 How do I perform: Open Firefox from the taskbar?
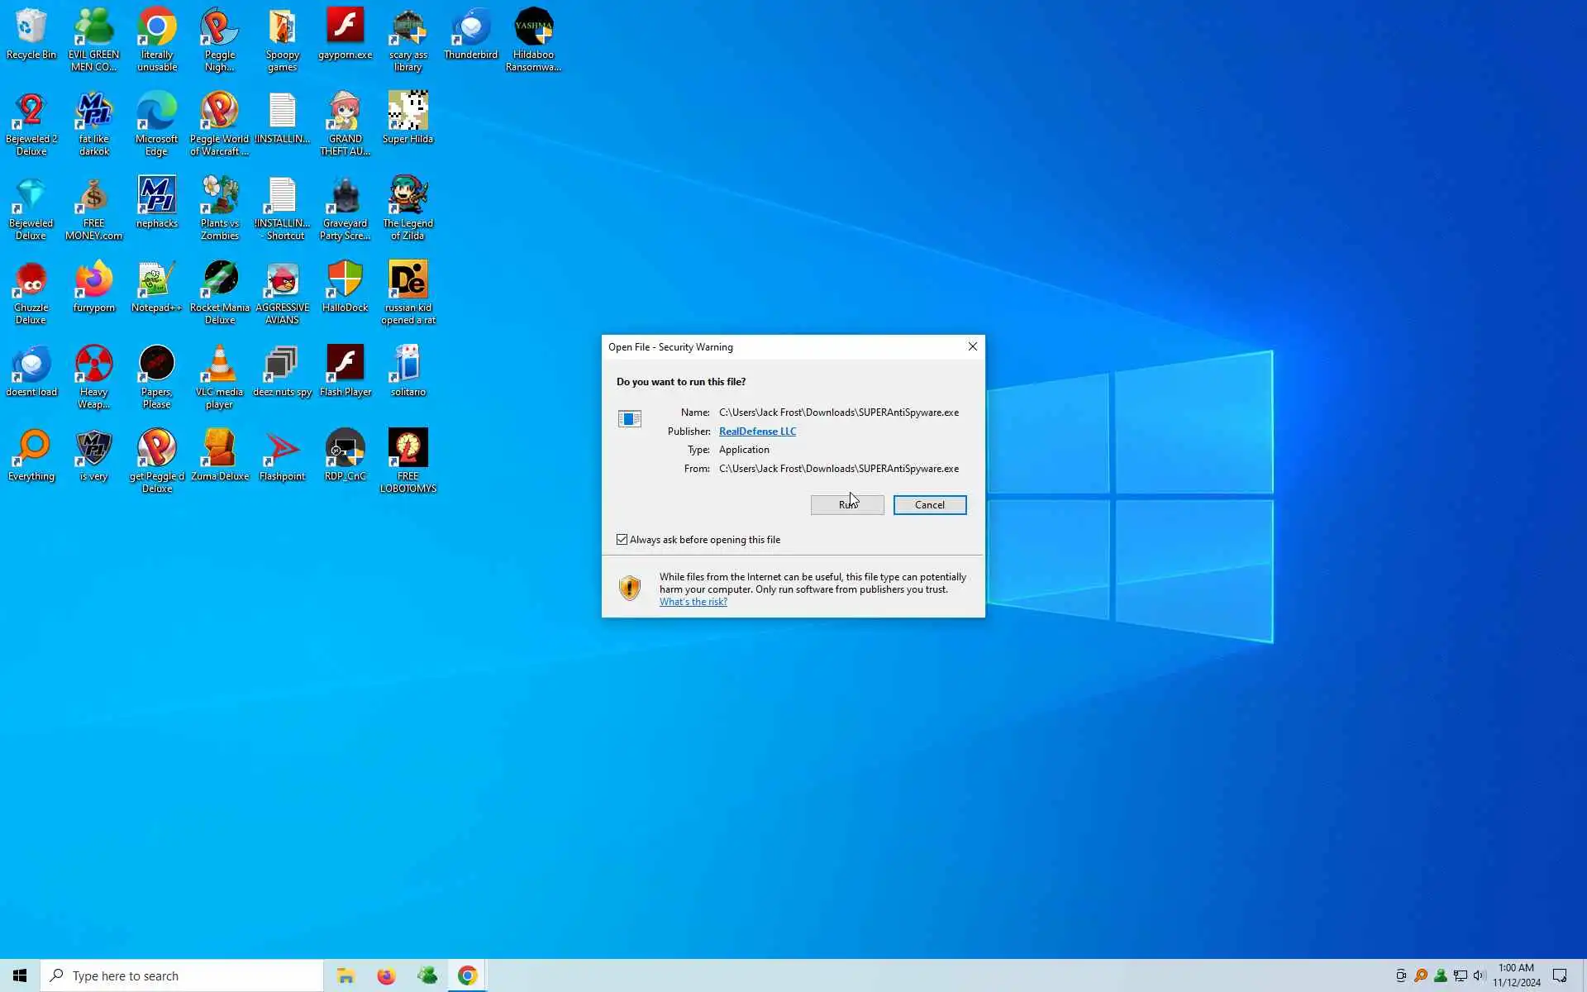[x=386, y=975]
